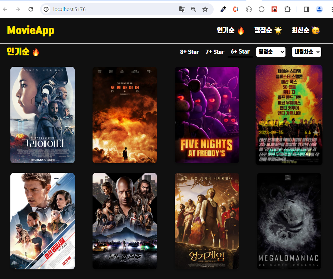Reload the page with the refresh icon
The width and height of the screenshot is (333, 279).
click(31, 9)
